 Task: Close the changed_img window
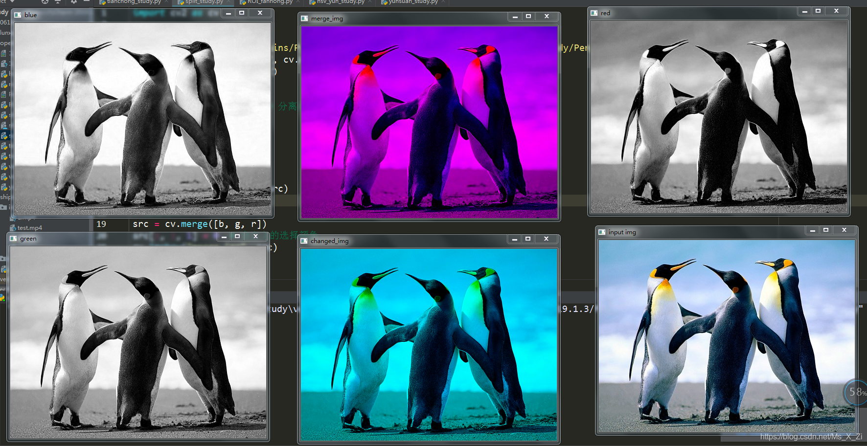tap(546, 239)
